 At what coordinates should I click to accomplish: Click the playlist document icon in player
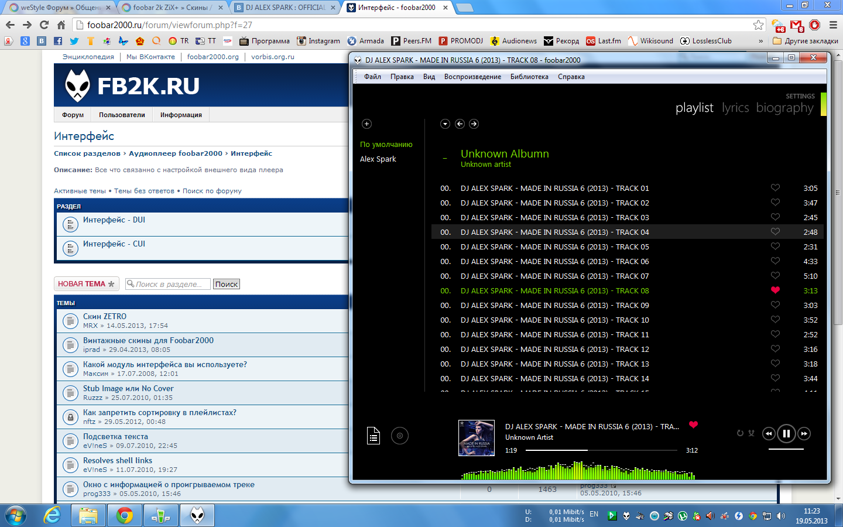click(373, 436)
